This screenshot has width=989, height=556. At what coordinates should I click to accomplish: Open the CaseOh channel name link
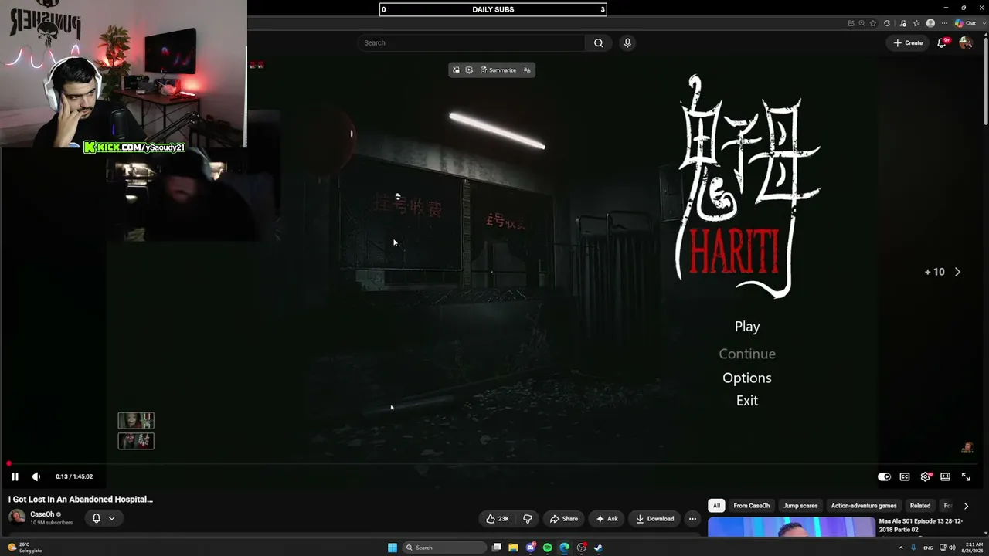pos(42,514)
